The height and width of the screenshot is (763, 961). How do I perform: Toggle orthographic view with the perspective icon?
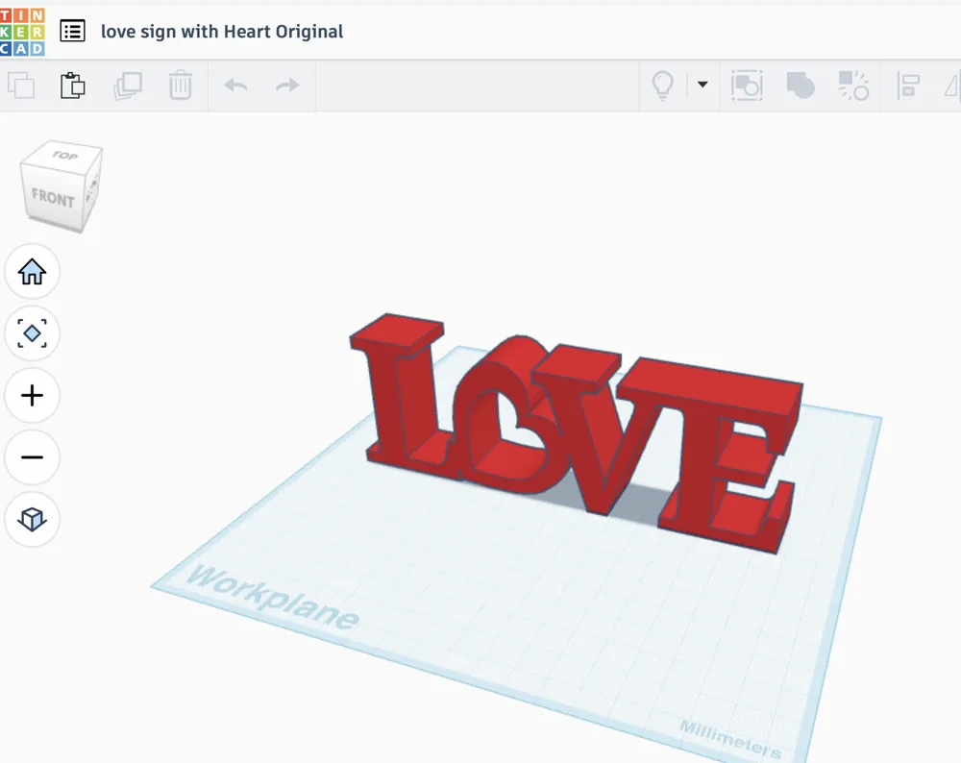point(32,520)
